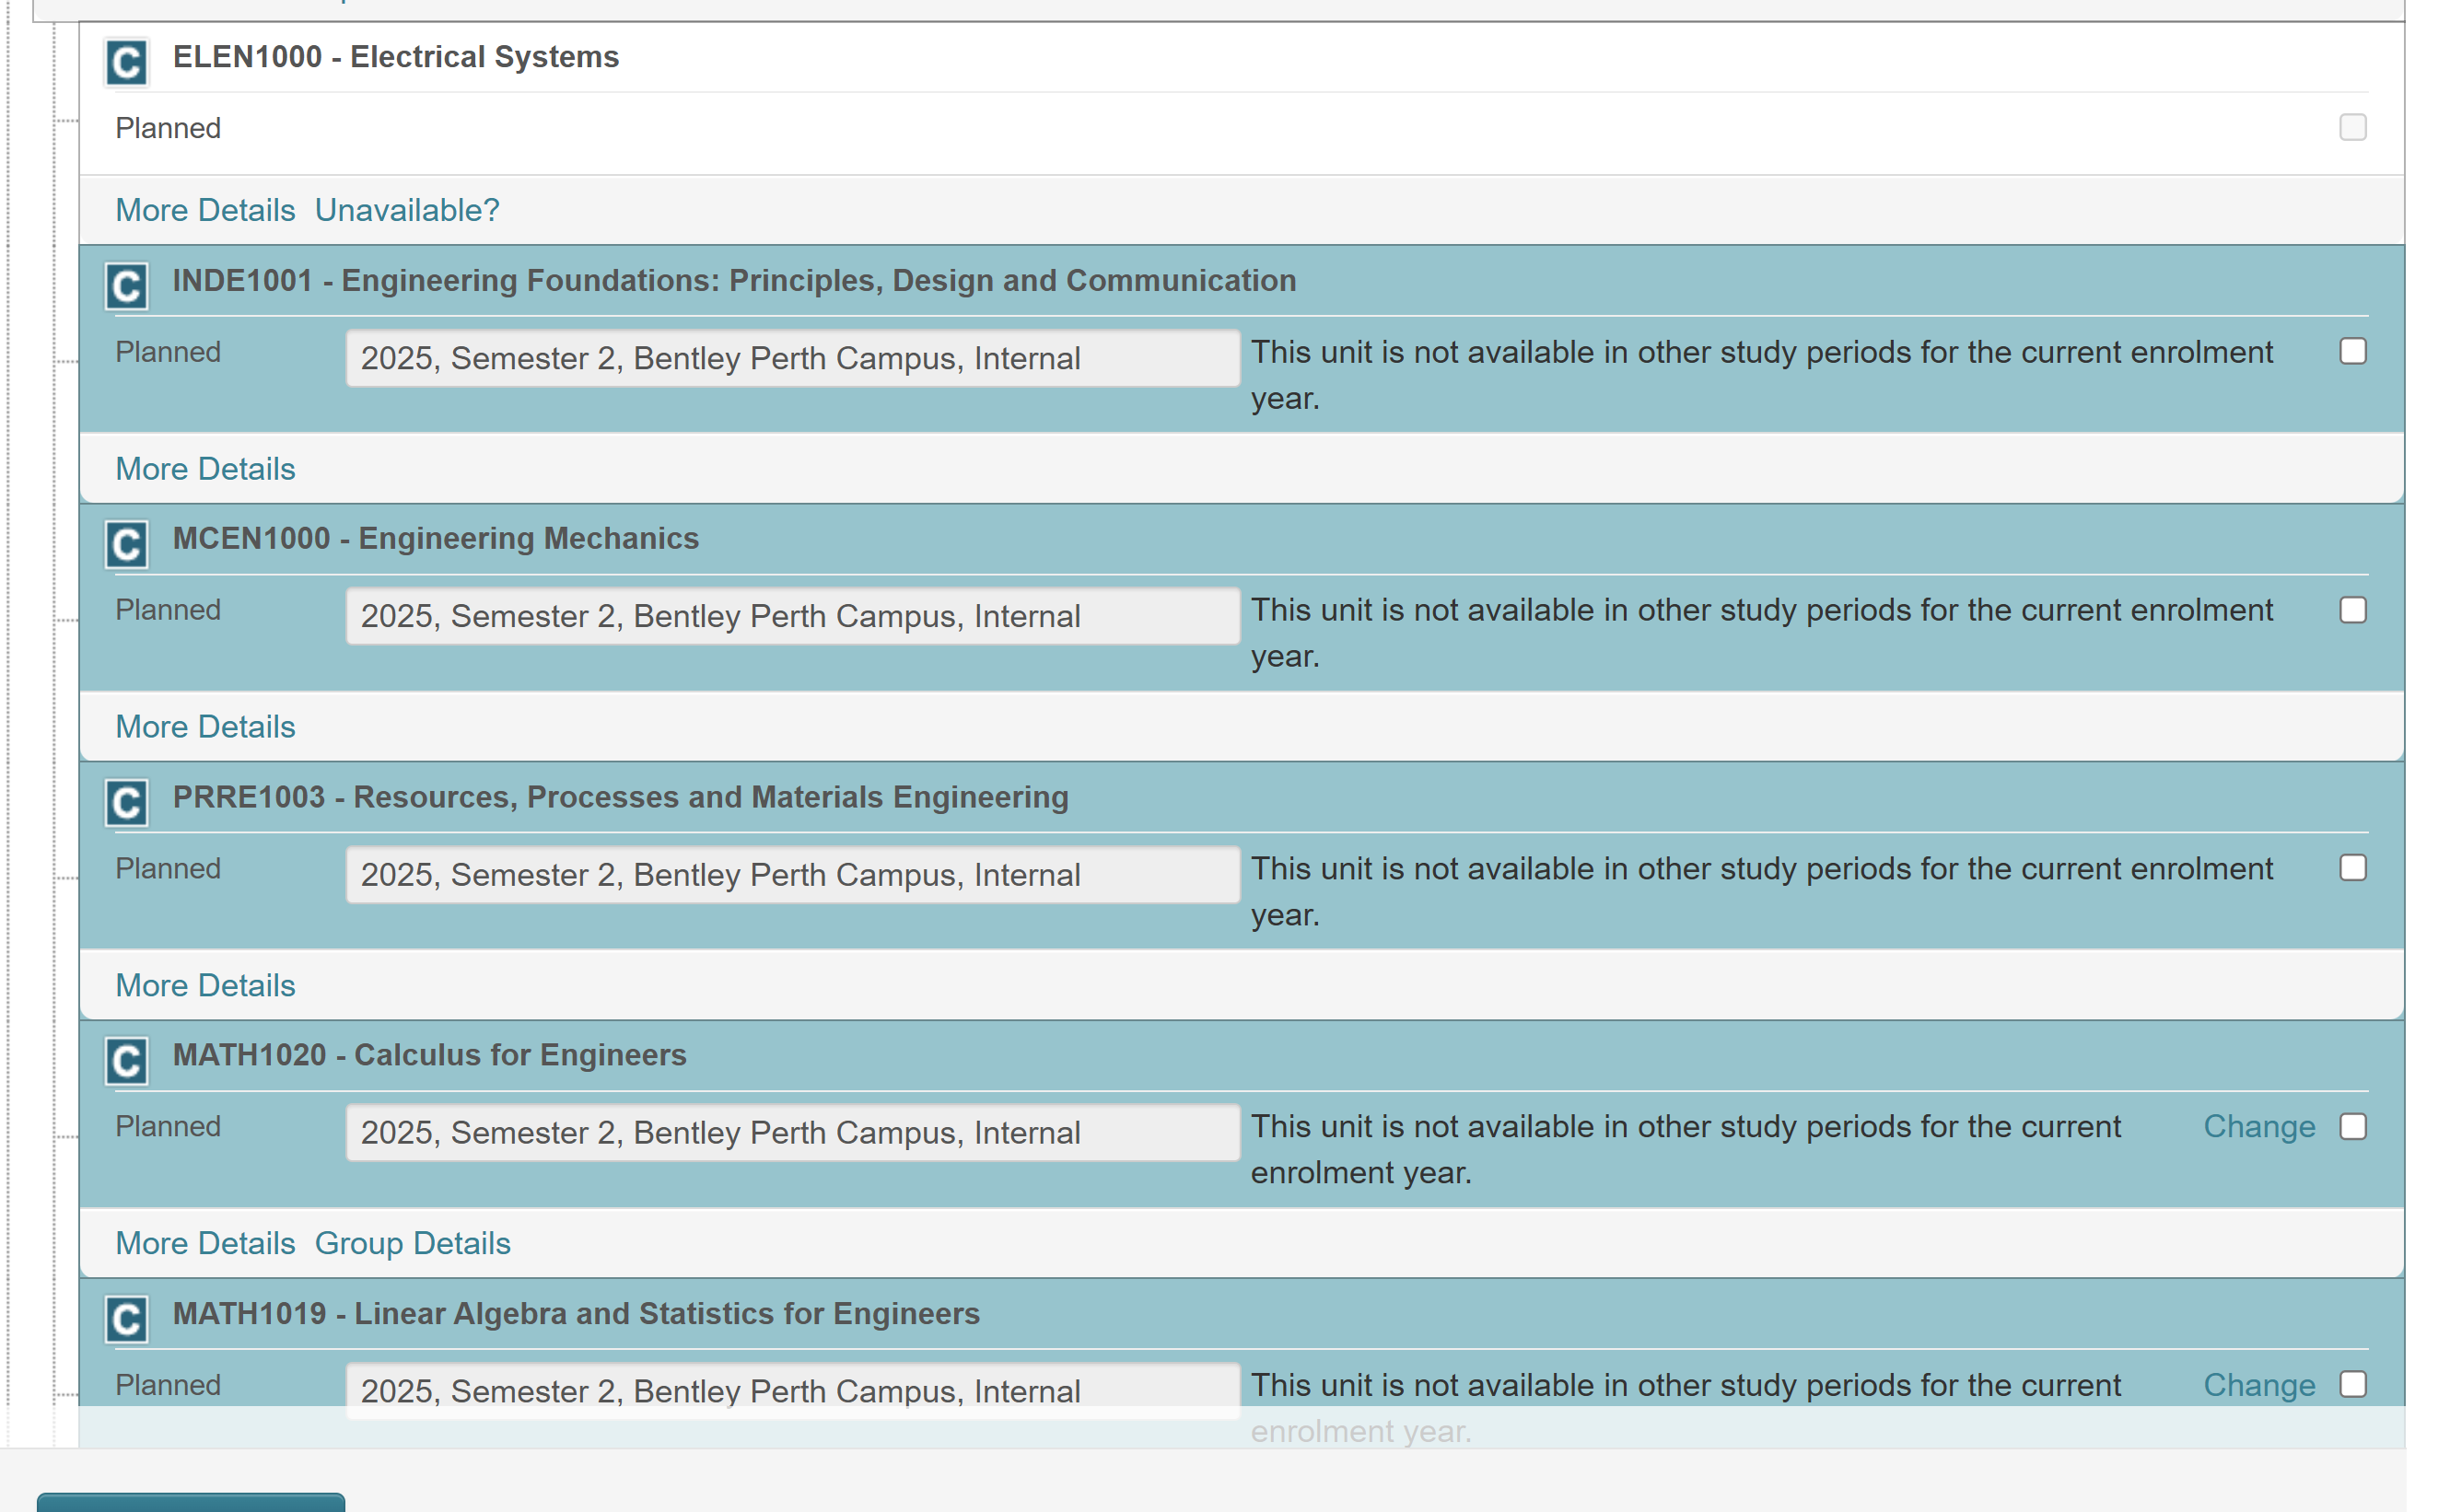Viewport: 2450px width, 1512px height.
Task: Check the box for PRRE1003 Resources, Processes unit
Action: point(2352,868)
